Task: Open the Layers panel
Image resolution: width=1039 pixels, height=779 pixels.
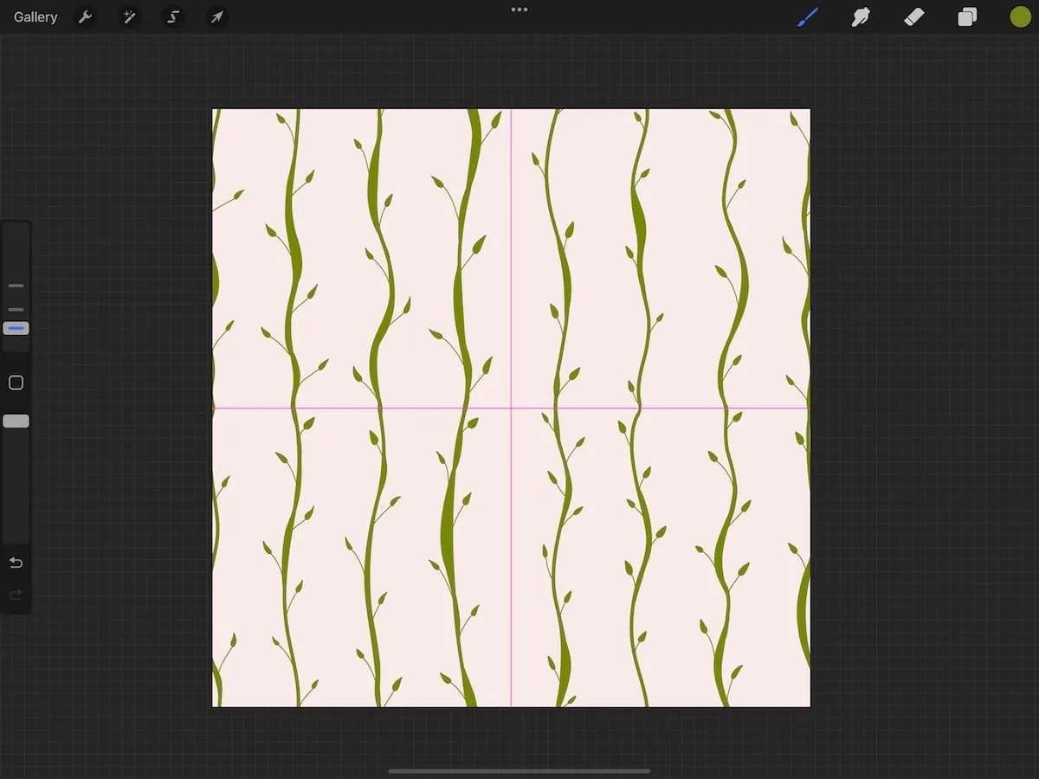Action: (967, 16)
